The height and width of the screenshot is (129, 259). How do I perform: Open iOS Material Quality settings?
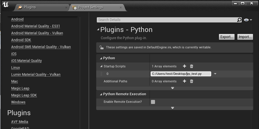(27, 61)
